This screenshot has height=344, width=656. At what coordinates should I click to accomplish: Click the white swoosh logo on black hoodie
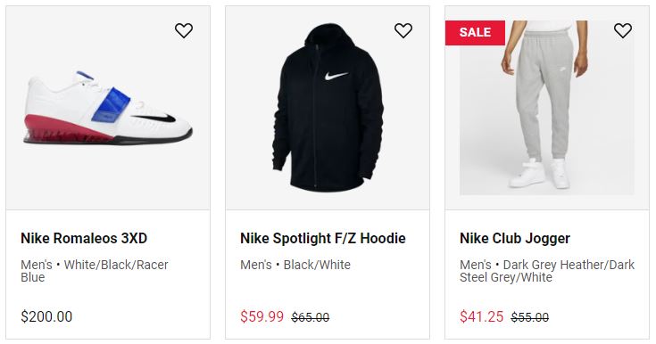pos(336,76)
